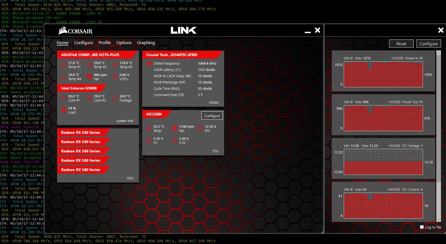Switch to the Profile tab
This screenshot has width=446, height=244.
(x=105, y=43)
